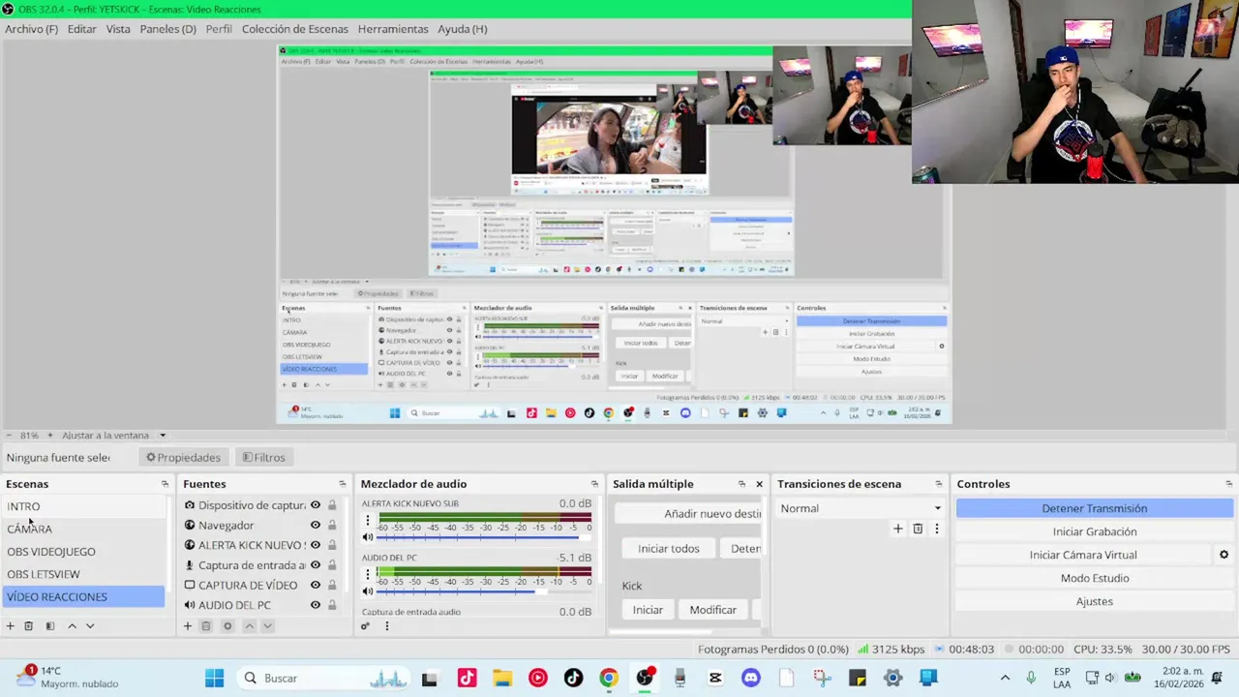
Task: Open options menu for ALERTA KICK NUEVO SUB
Action: (x=367, y=521)
